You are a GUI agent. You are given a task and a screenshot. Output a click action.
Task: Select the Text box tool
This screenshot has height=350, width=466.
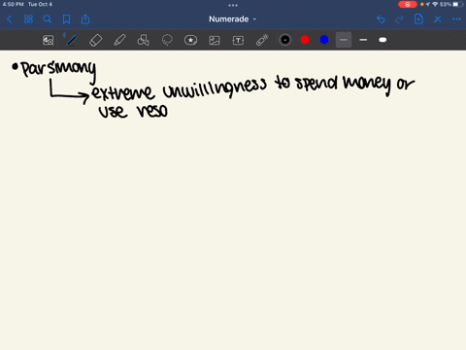point(238,40)
